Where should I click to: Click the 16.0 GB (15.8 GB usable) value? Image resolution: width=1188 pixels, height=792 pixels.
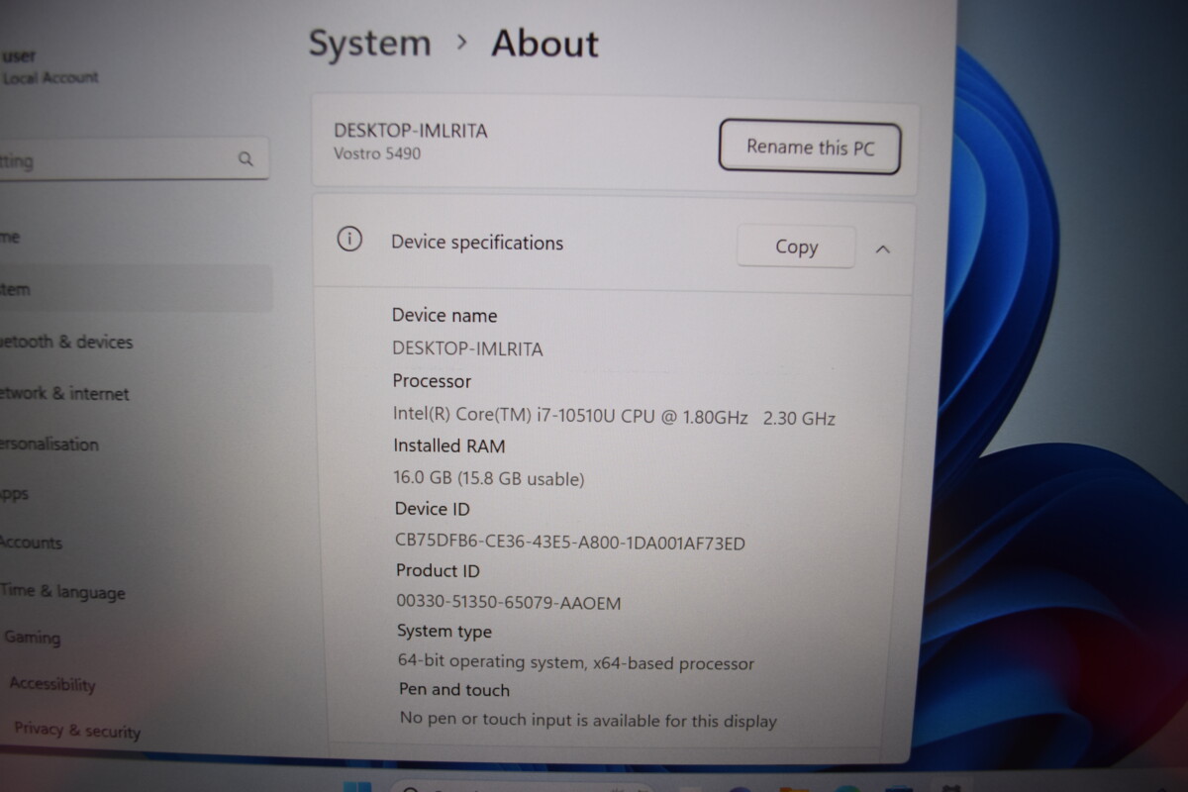(x=489, y=478)
